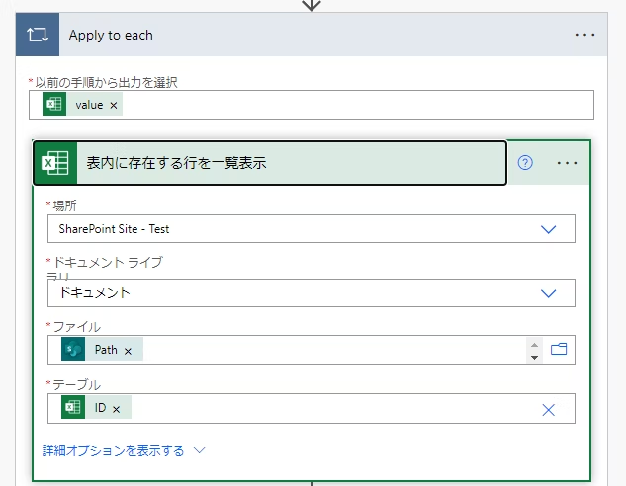Screen dimensions: 626x486
Task: Click the Apply to each loop icon
Action: coord(38,35)
